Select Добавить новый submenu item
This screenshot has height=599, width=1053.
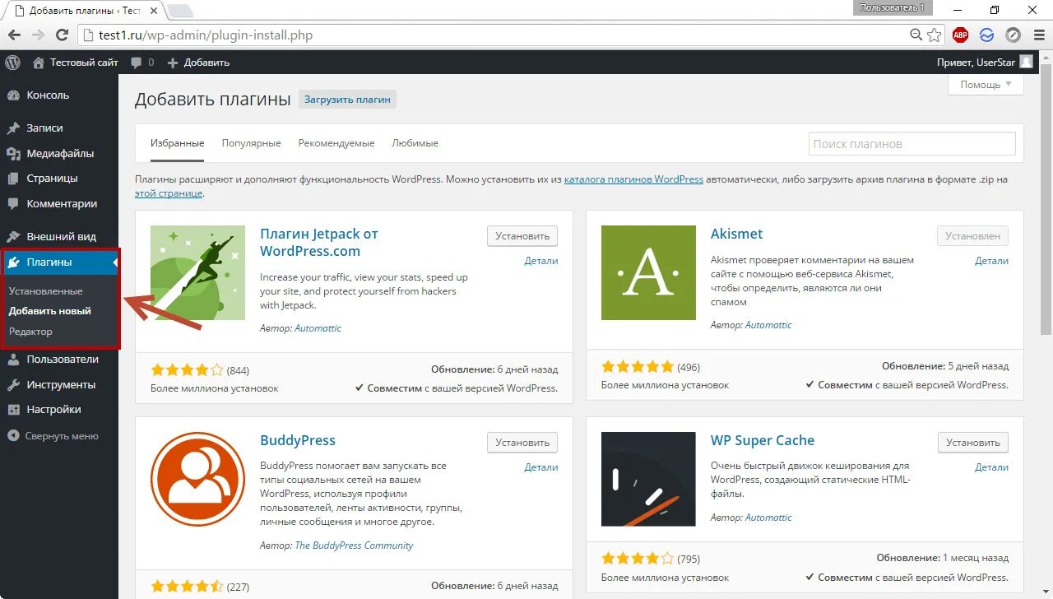[49, 311]
